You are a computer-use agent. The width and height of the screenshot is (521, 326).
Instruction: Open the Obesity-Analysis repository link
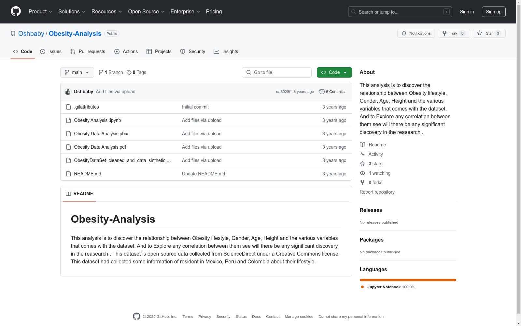(75, 34)
